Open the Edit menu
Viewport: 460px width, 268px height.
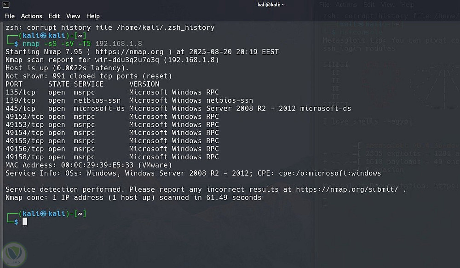coord(54,16)
